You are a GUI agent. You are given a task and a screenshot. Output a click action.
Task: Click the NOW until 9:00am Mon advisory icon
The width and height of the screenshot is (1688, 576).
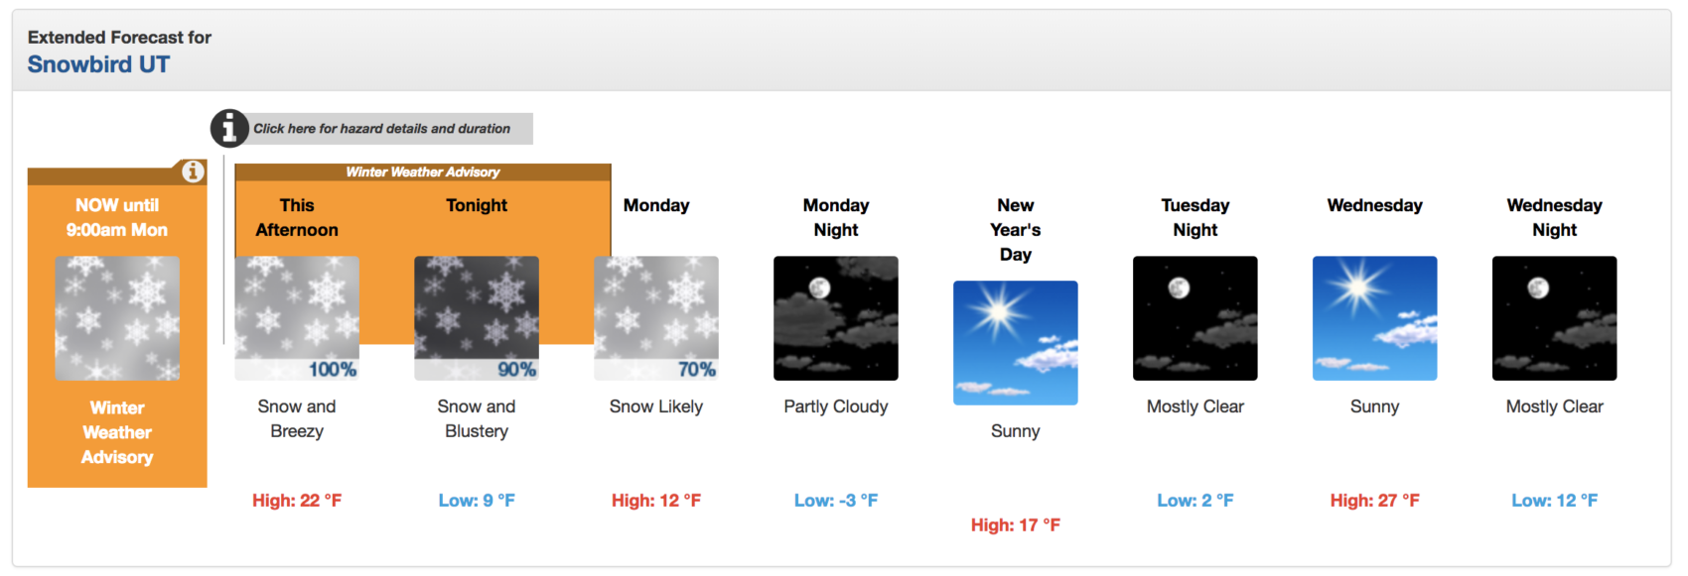tap(117, 318)
